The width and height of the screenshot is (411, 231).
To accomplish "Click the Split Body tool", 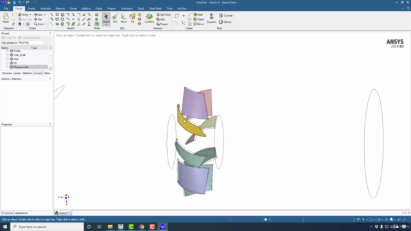I will [164, 15].
